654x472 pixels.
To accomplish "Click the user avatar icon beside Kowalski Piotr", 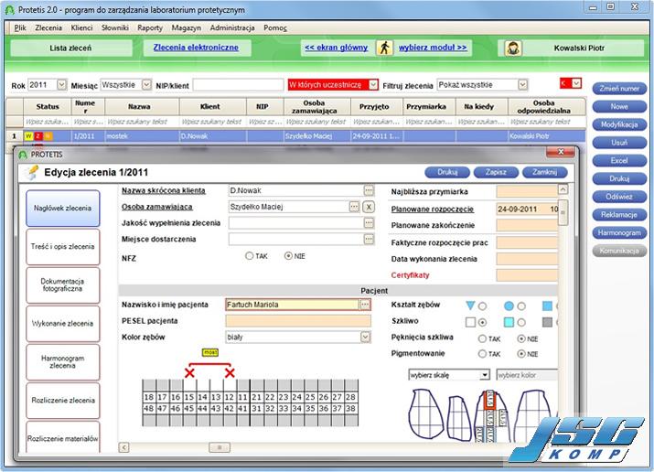I will 513,48.
